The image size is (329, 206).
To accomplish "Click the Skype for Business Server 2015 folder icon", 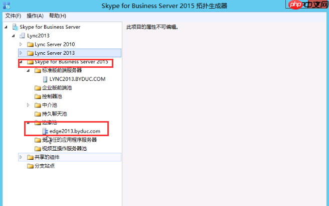I will [x=30, y=62].
